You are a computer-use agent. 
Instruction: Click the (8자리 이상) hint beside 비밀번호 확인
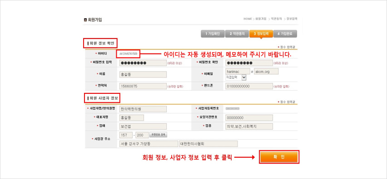click(x=281, y=63)
